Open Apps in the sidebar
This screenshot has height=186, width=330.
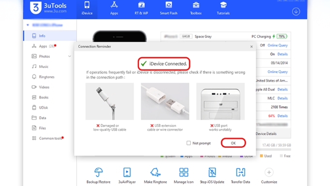pos(50,46)
